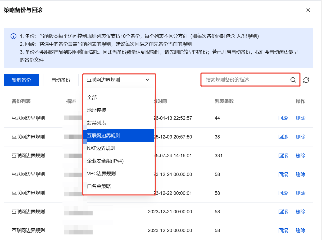Image resolution: width=322 pixels, height=240 pixels.
Task: Delete the 12-24 00:00:00 backup
Action: [x=301, y=174]
